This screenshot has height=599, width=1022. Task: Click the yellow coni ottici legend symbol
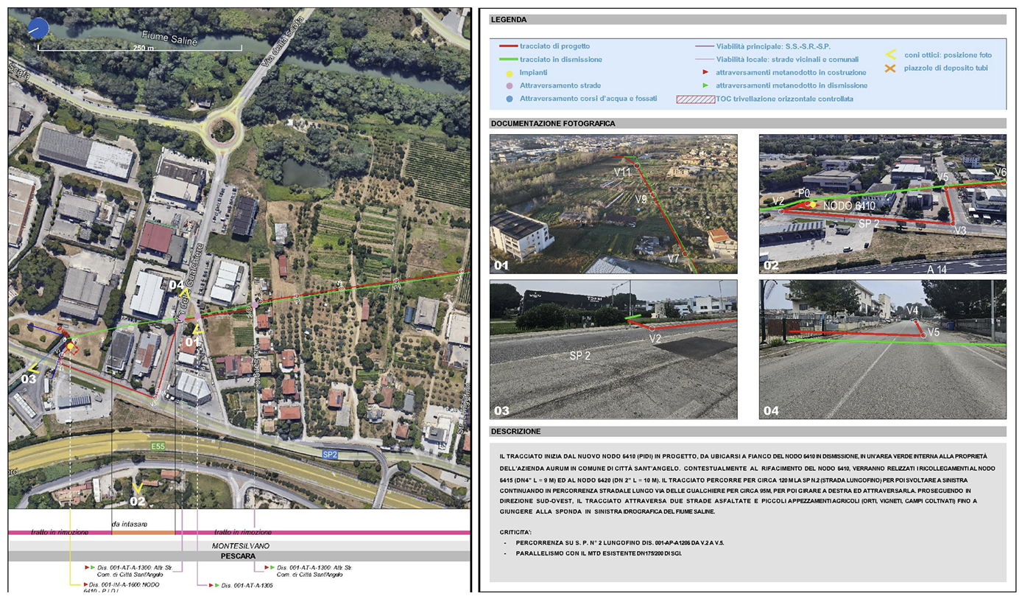pyautogui.click(x=890, y=55)
